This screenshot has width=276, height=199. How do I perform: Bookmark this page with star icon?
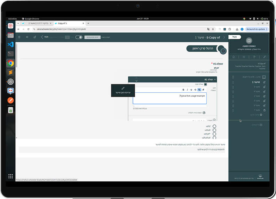(x=213, y=29)
